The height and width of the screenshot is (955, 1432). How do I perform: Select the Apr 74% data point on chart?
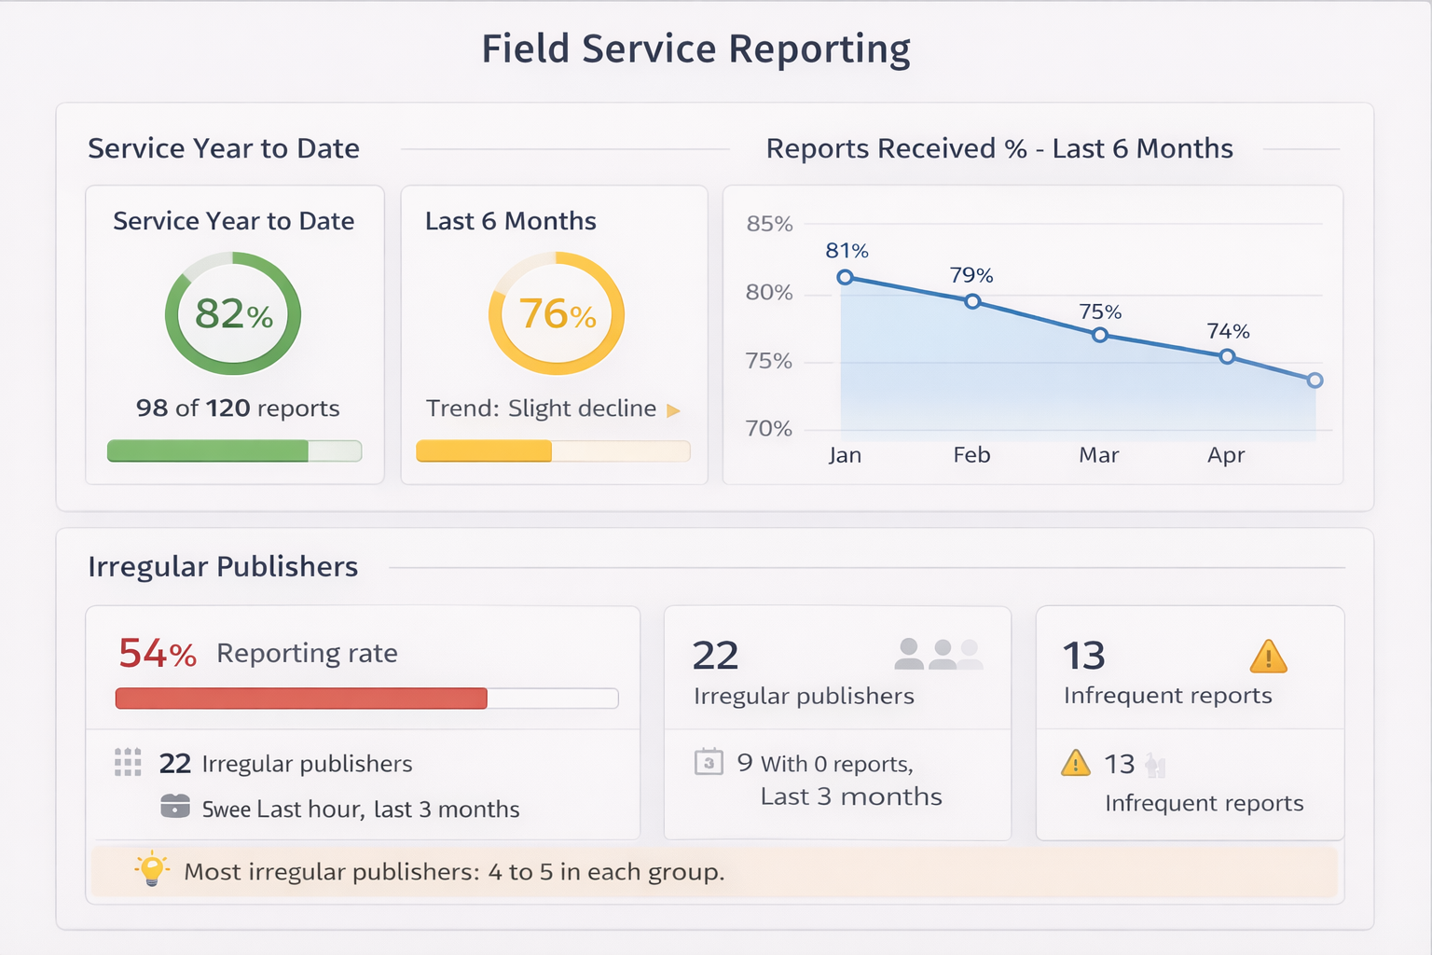[1227, 356]
